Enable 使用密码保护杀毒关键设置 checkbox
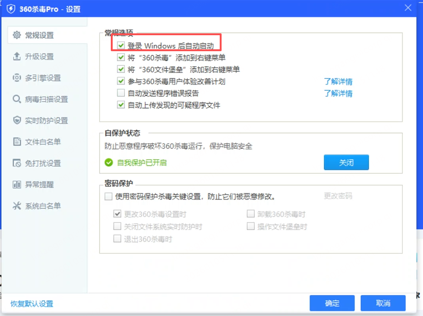This screenshot has width=423, height=316. coord(108,197)
